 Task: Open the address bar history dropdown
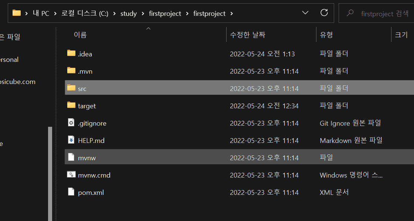[x=305, y=13]
